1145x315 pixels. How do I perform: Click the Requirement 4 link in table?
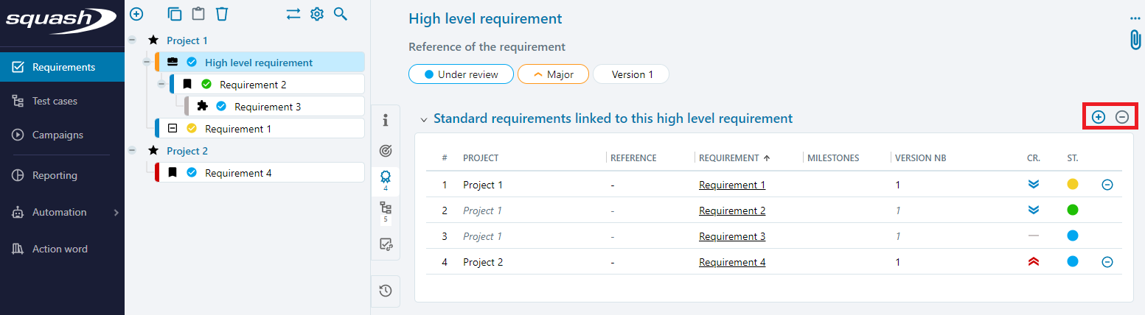(732, 262)
